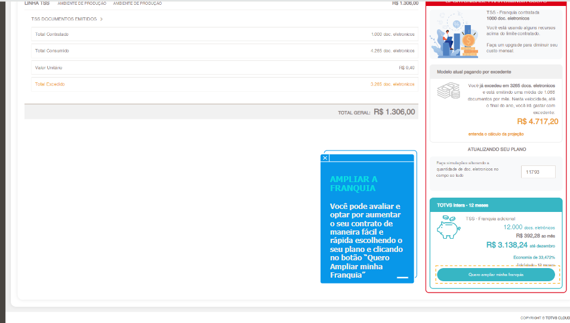The height and width of the screenshot is (323, 570).
Task: Click the TSS Documentos Emitidos label
Action: pyautogui.click(x=64, y=19)
